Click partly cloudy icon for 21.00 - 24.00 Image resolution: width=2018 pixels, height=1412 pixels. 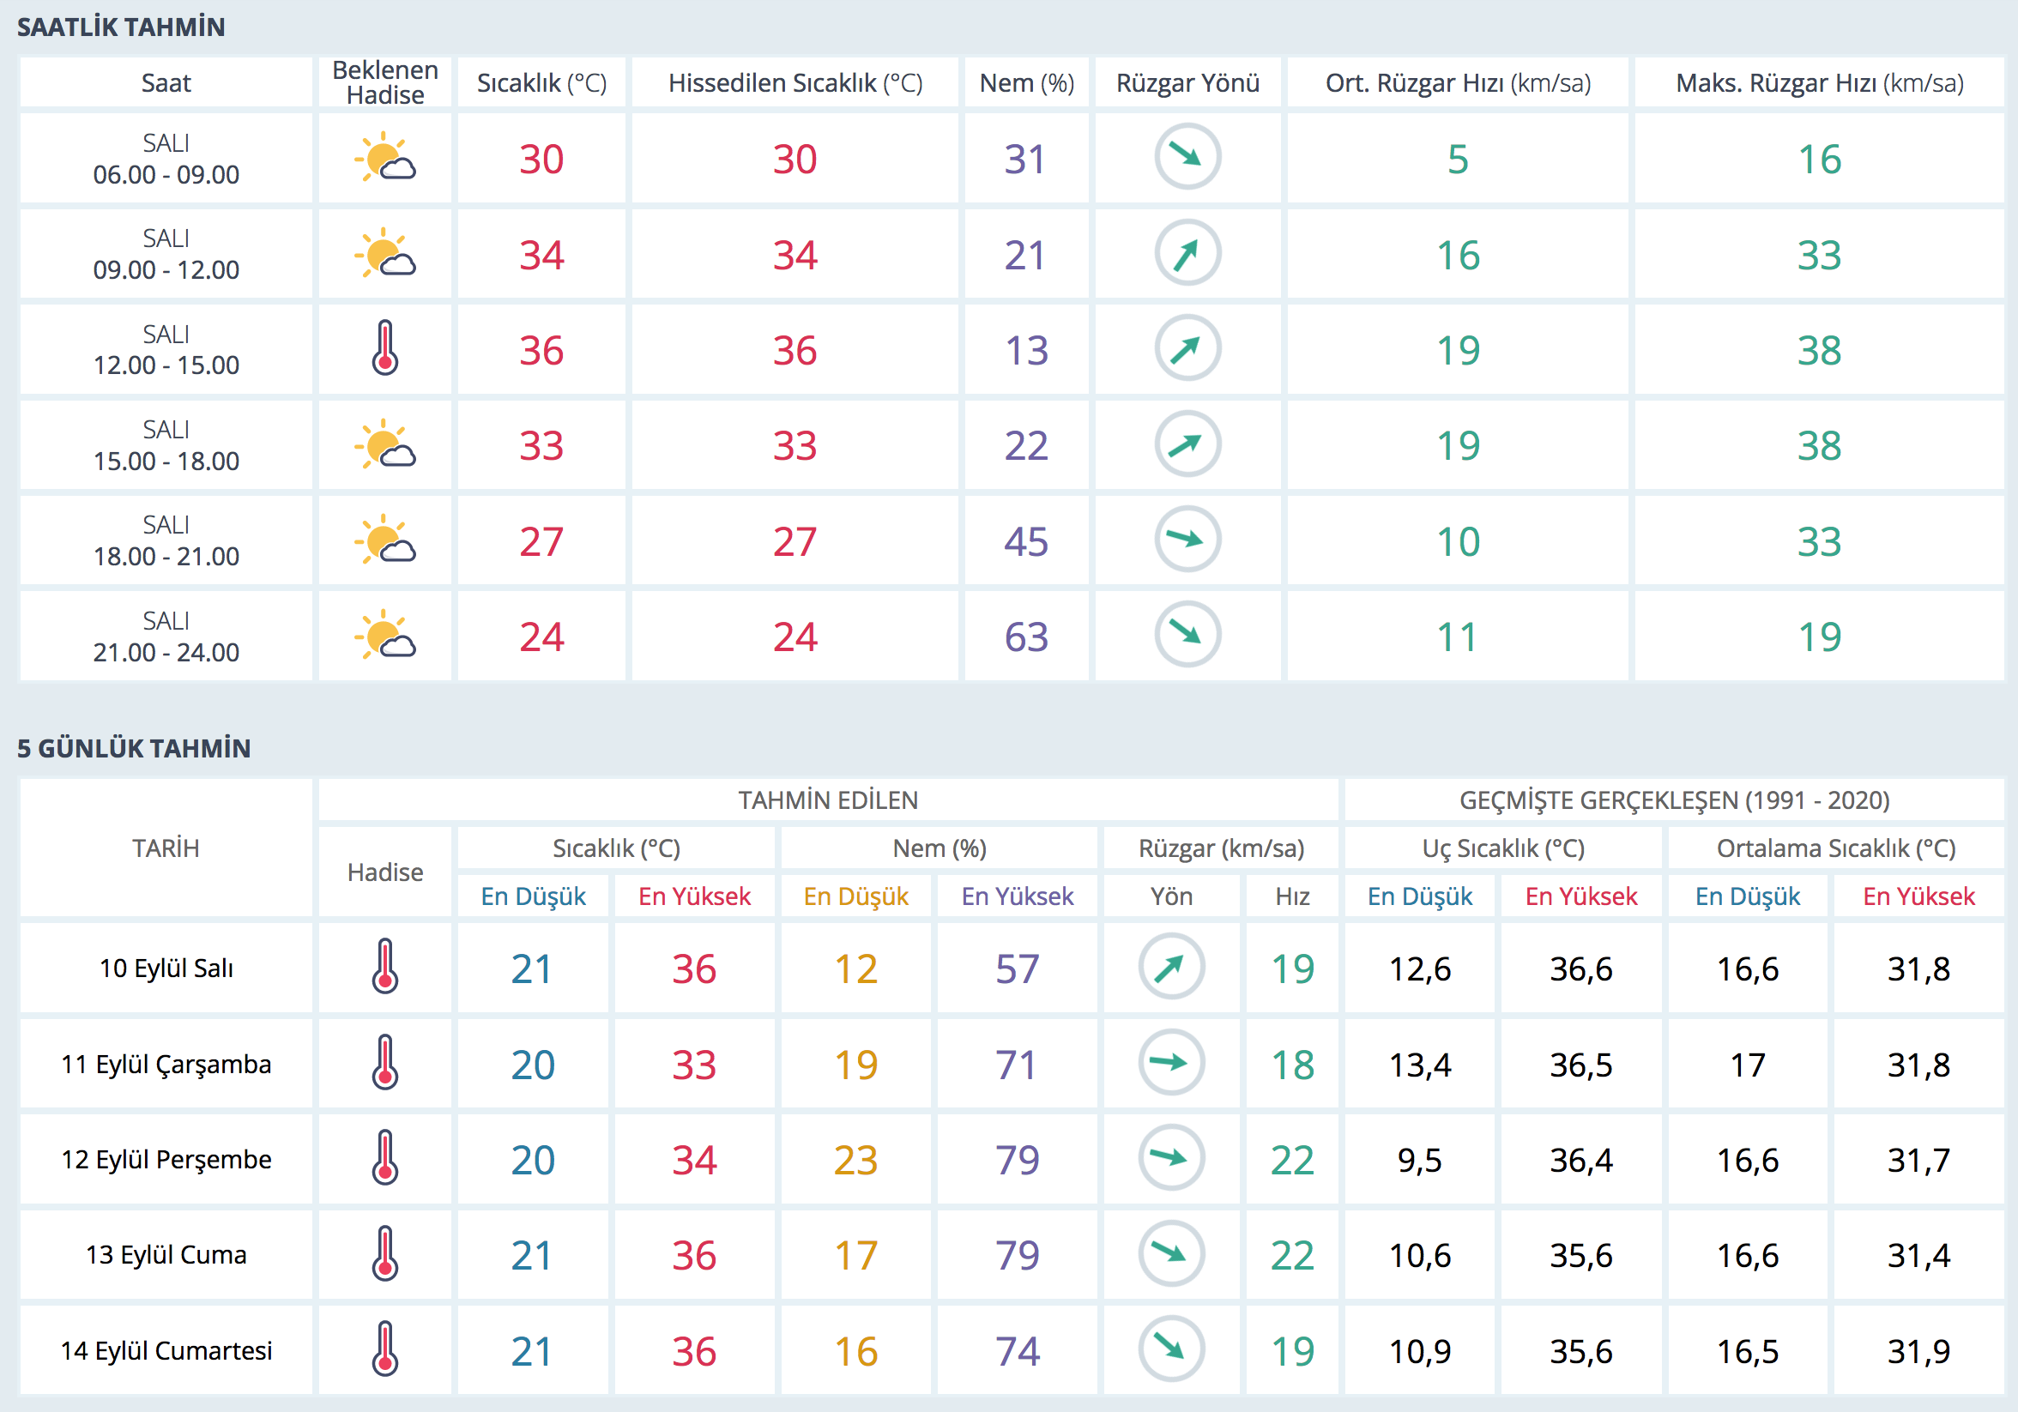385,636
